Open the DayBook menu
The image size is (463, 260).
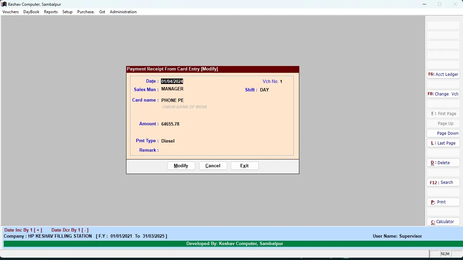(32, 12)
